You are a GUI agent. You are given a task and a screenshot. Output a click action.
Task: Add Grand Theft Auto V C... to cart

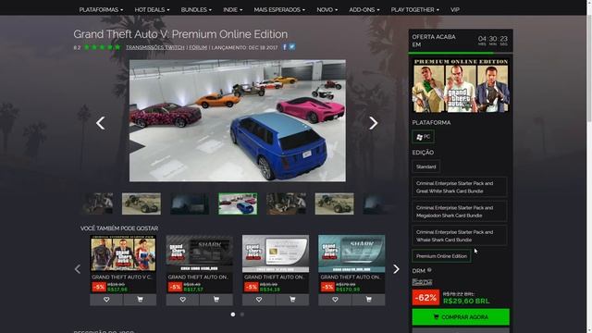140,300
